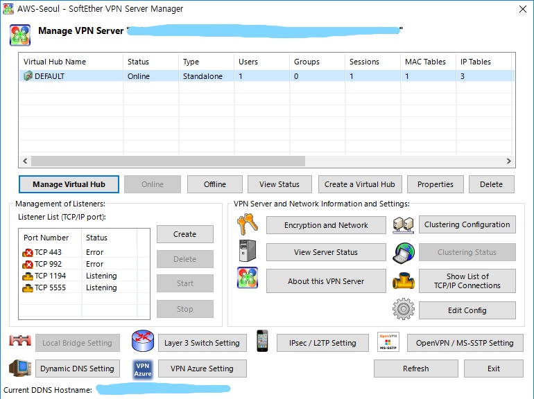
Task: Open the Clustering Configuration settings
Action: (x=467, y=224)
